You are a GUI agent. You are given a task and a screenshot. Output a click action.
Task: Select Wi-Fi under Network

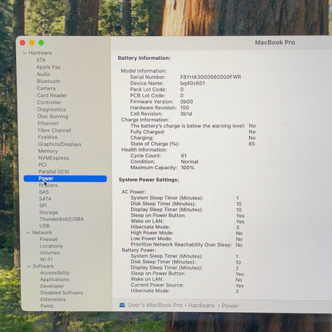coord(46,259)
